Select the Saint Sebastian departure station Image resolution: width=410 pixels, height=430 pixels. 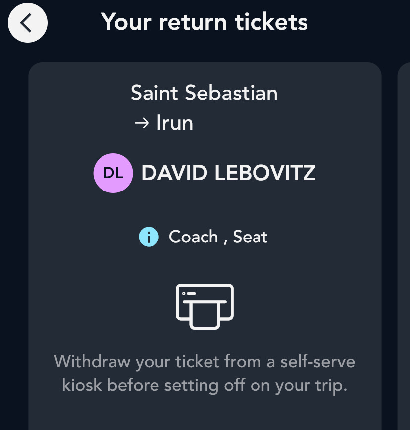tap(204, 93)
